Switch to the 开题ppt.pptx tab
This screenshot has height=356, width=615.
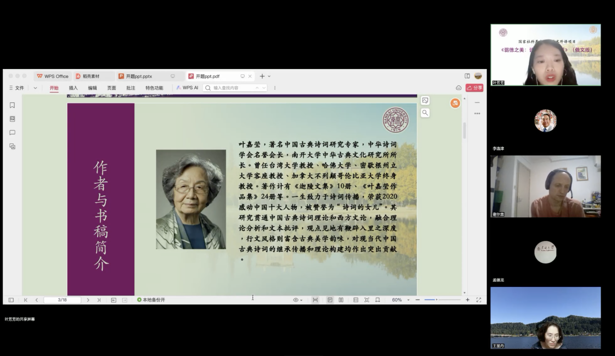coord(138,76)
